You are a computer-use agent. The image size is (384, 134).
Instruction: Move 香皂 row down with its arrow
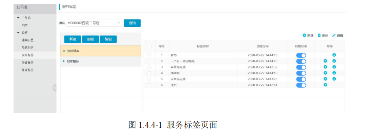coord(334,55)
